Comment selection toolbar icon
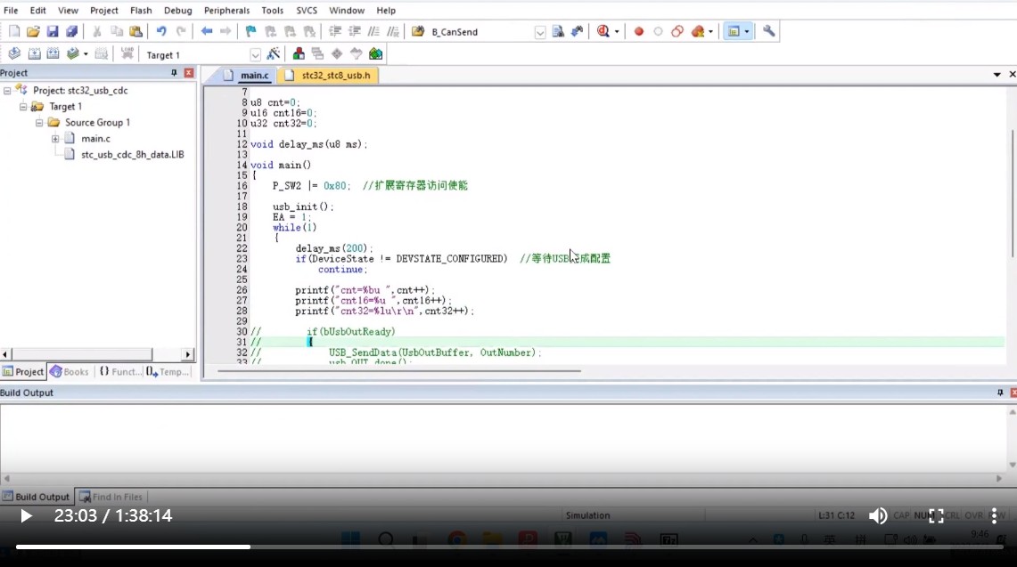Screen dimensions: 1017x567 373,31
